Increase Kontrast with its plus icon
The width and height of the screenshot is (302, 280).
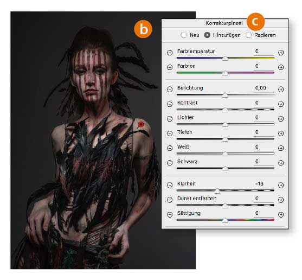coord(281,104)
